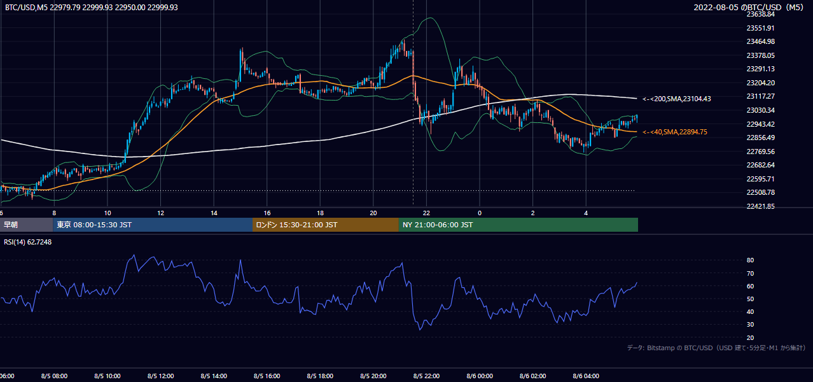
Task: Click price axis value 22421.85
Action: pos(760,206)
